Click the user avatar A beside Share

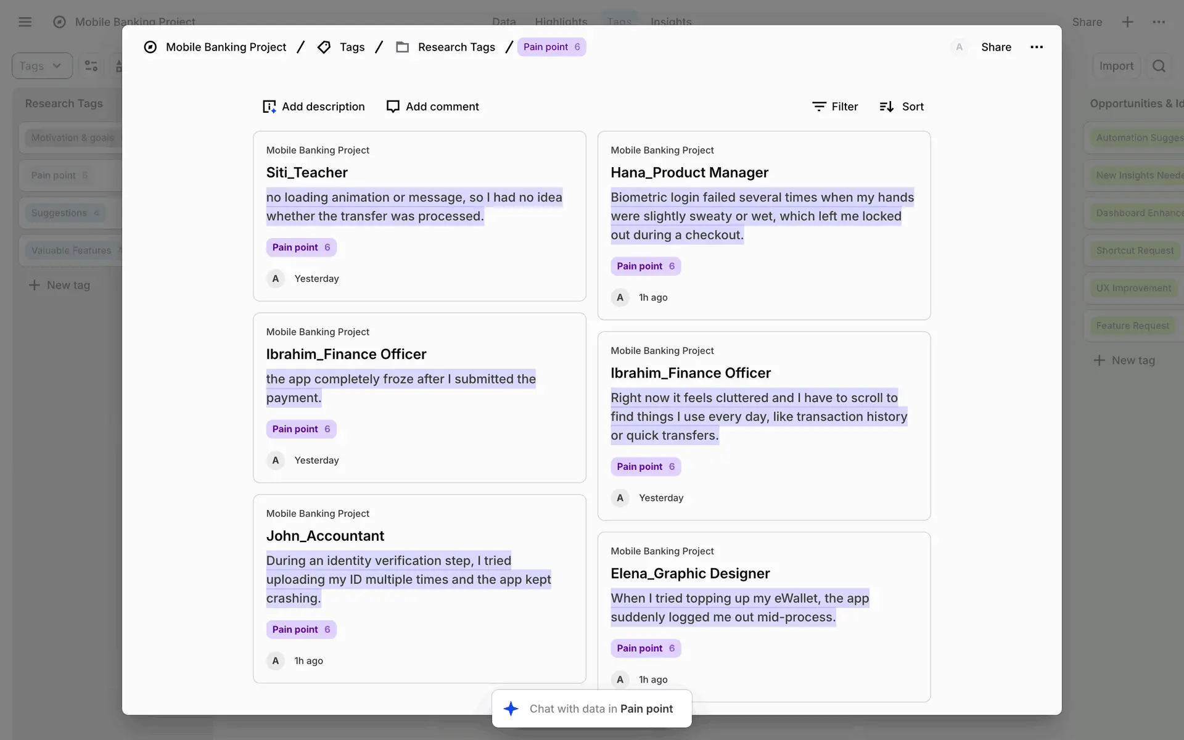(959, 47)
